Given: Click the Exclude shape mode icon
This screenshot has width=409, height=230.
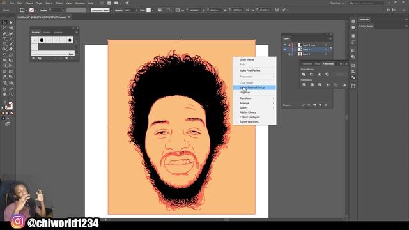Looking at the screenshot, I should click(x=327, y=74).
